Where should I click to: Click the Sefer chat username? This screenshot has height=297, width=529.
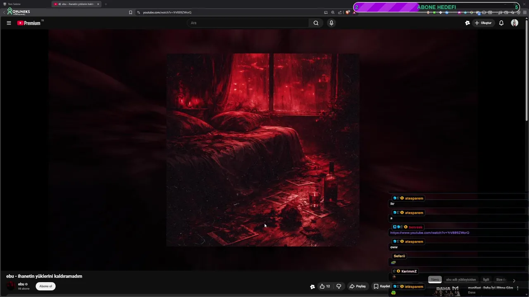pyautogui.click(x=399, y=256)
